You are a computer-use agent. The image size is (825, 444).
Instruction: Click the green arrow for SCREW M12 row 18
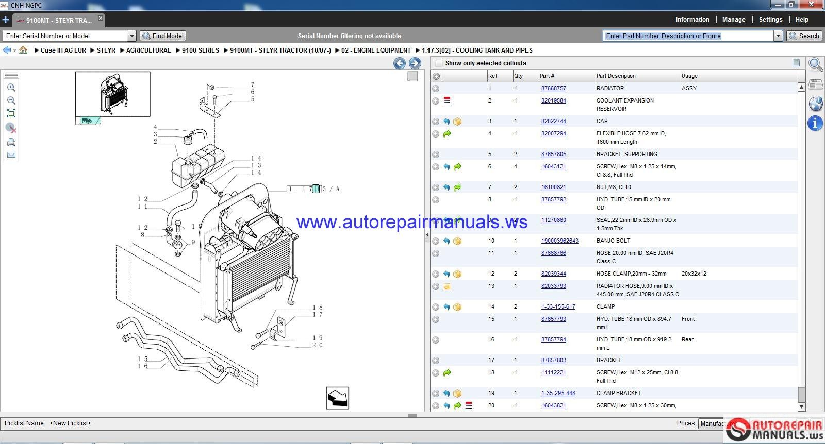(447, 373)
